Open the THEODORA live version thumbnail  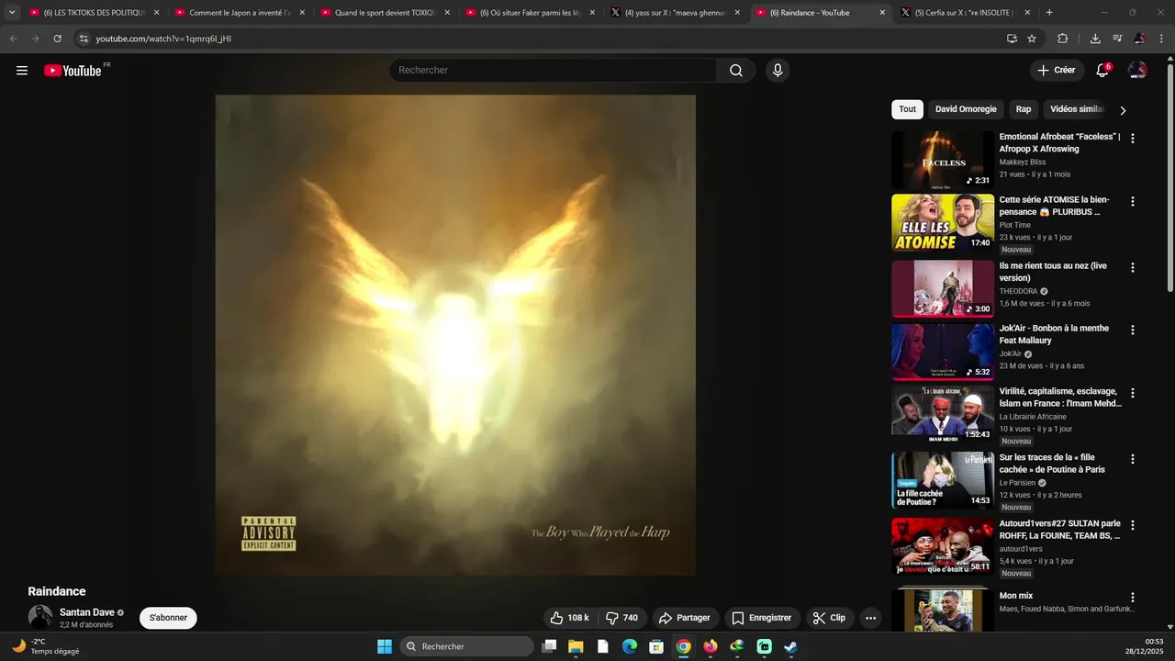[943, 289]
